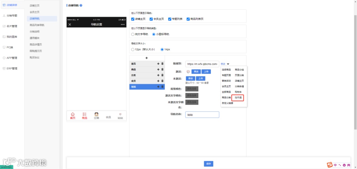This screenshot has height=169, width=357.
Task: Tap the 分类 avatar icon in preview
Action: click(x=96, y=114)
